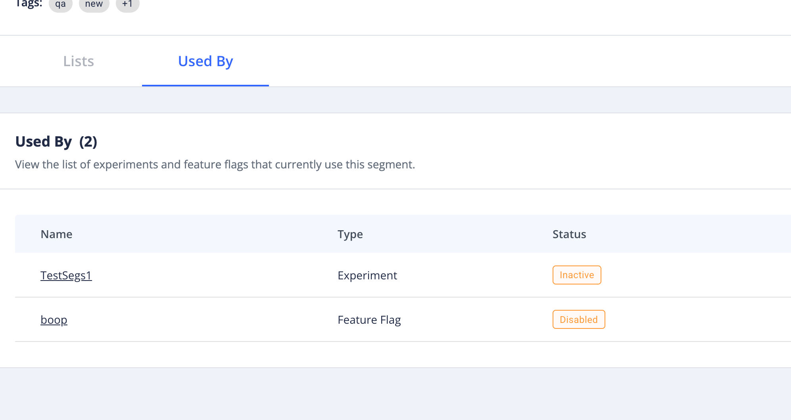Image resolution: width=791 pixels, height=420 pixels.
Task: Click the Status column header
Action: pyautogui.click(x=569, y=234)
